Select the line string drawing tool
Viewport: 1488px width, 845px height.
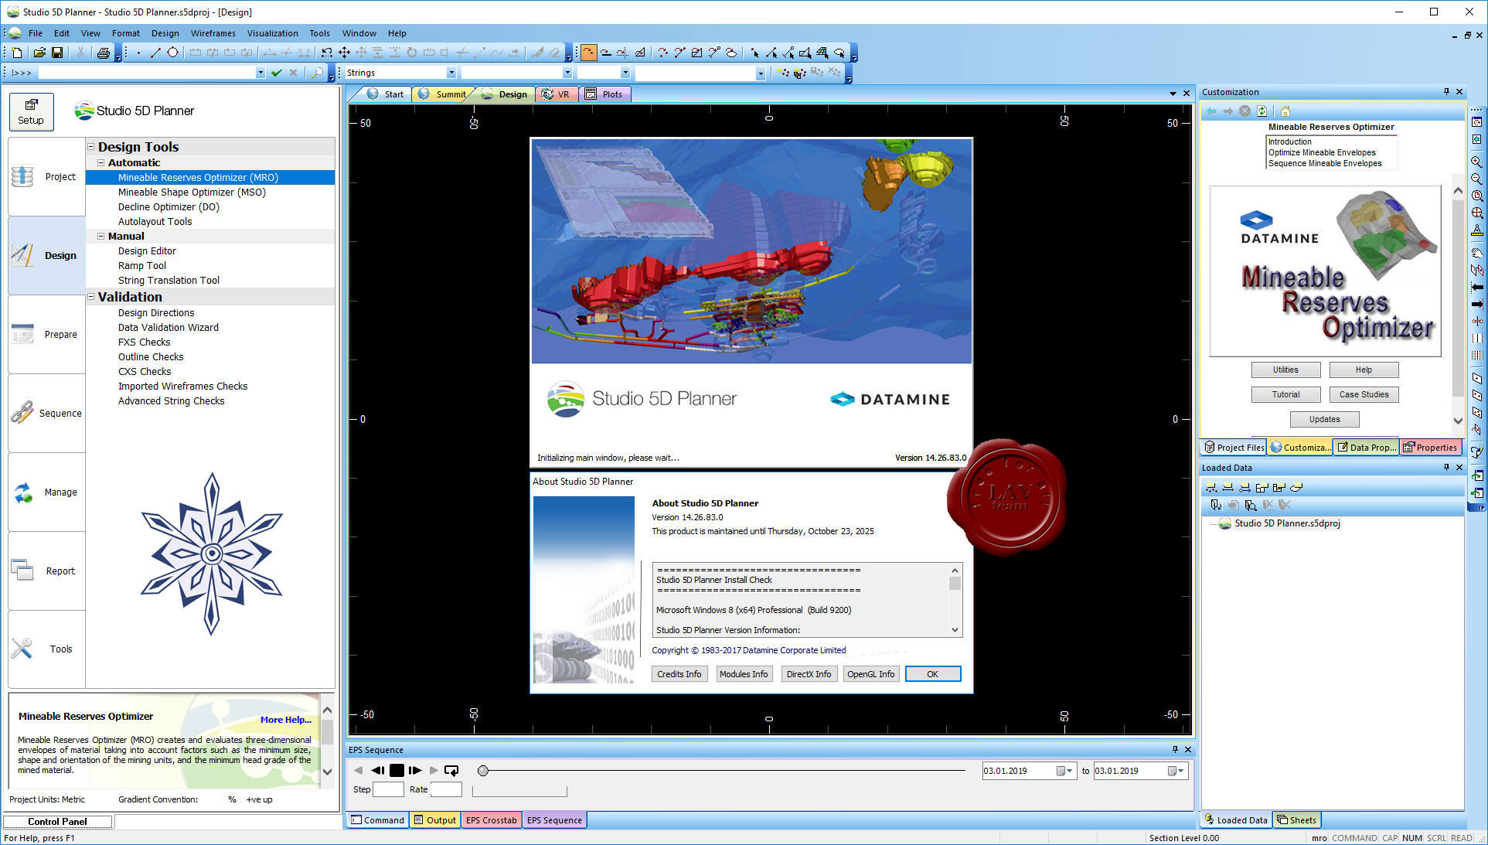click(155, 53)
